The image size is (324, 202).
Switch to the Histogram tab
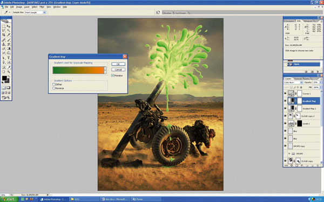click(308, 21)
